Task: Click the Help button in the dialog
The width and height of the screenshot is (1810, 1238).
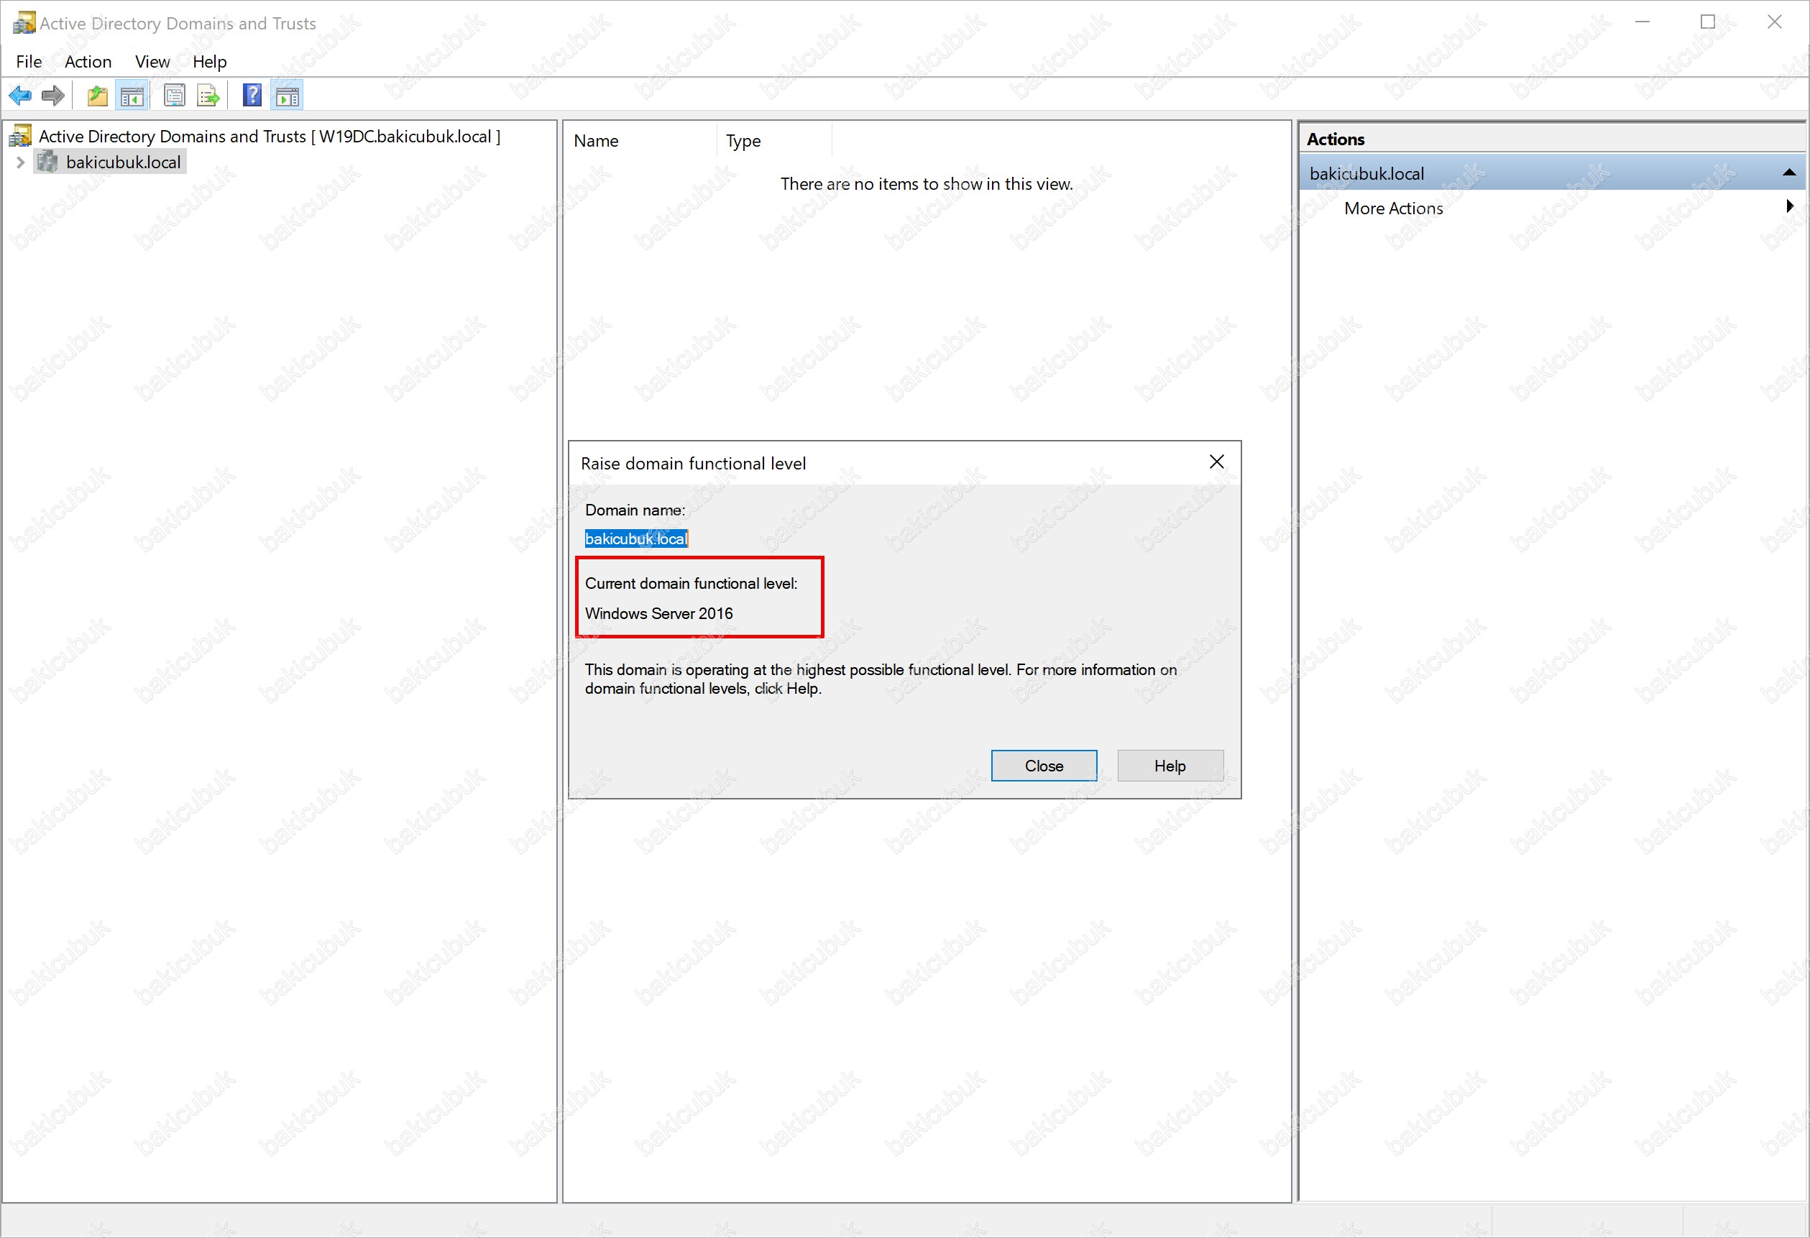Action: coord(1170,766)
